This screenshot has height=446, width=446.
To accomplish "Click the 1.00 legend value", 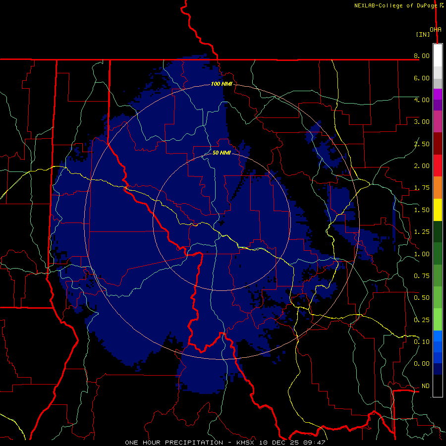I will (422, 254).
